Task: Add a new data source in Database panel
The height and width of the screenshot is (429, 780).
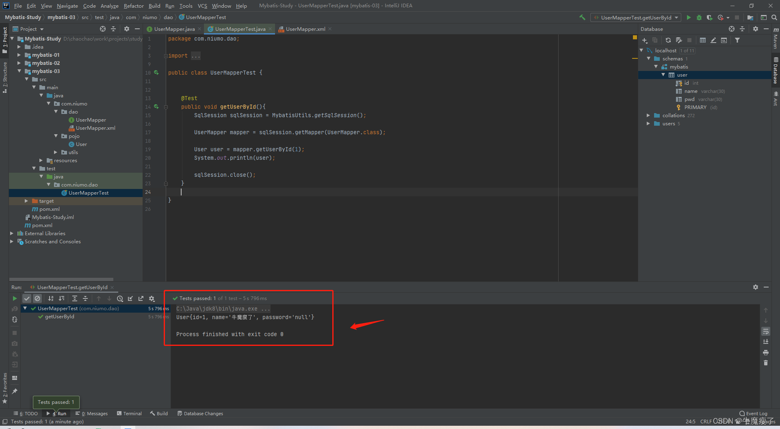Action: pos(645,40)
